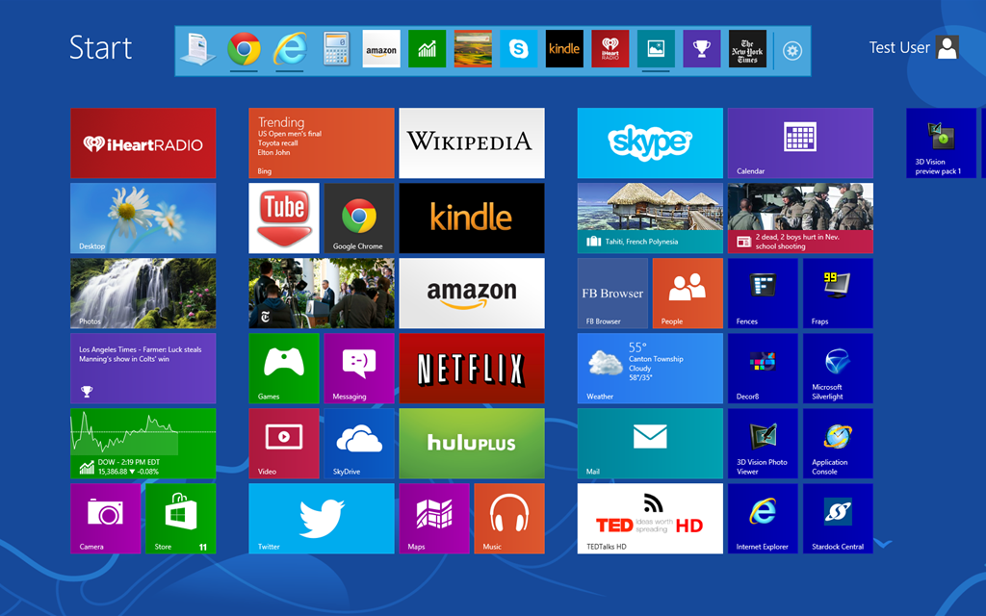Launch the Fences tile
This screenshot has height=616, width=986.
pyautogui.click(x=763, y=294)
